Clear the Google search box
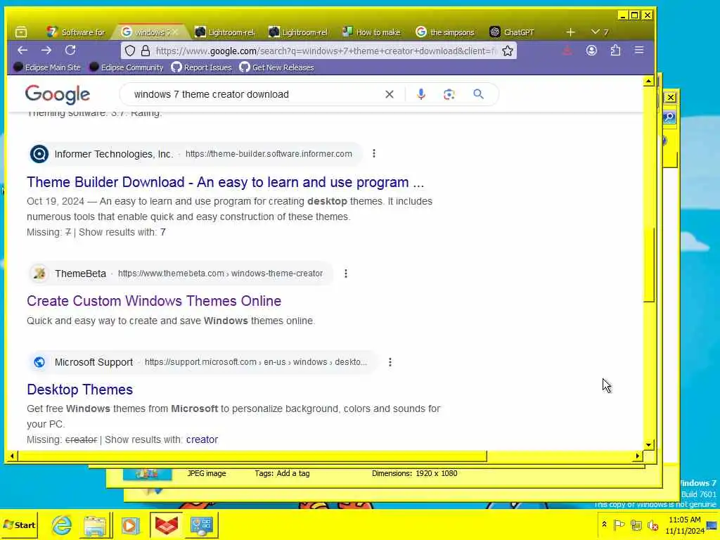This screenshot has width=720, height=540. pyautogui.click(x=390, y=94)
